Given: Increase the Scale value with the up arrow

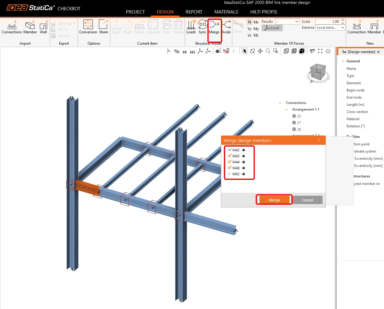Looking at the screenshot, I should point(343,20).
